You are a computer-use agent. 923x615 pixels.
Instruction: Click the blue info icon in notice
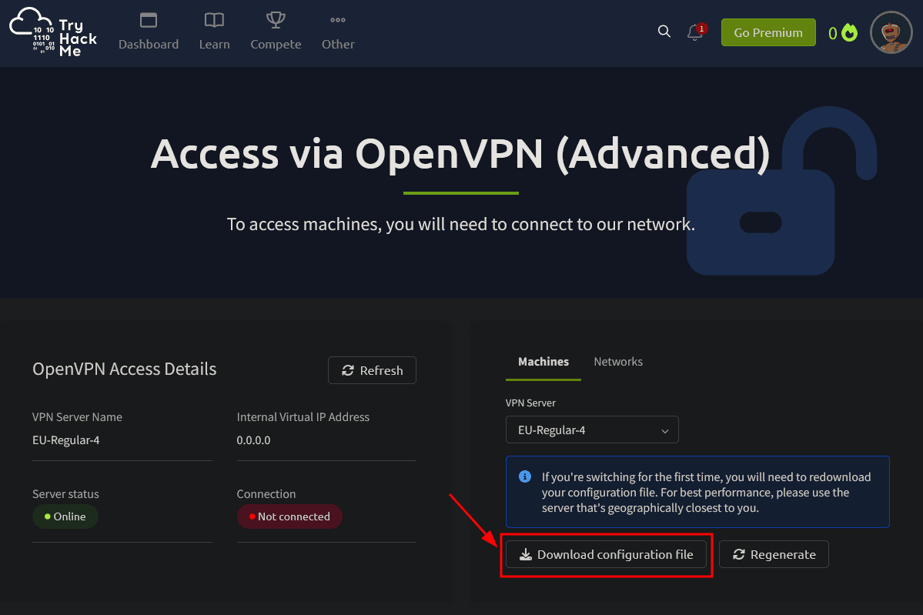[525, 476]
